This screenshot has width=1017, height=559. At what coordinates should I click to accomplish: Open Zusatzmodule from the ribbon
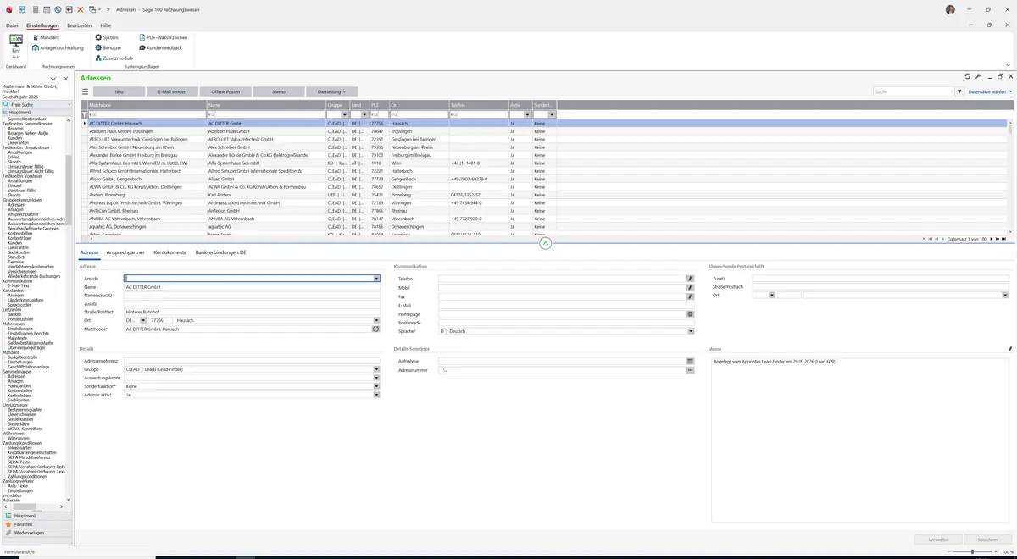pos(114,58)
